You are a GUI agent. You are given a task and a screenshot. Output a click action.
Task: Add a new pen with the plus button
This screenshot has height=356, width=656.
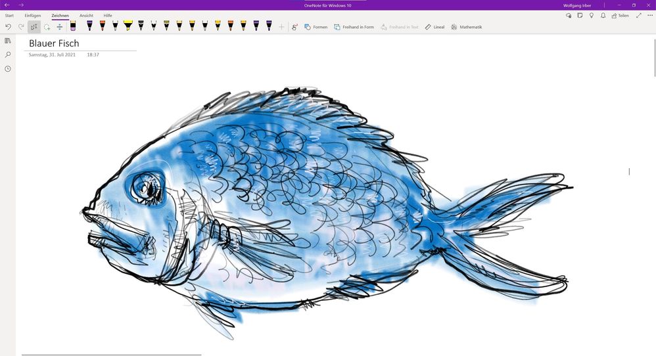(281, 27)
